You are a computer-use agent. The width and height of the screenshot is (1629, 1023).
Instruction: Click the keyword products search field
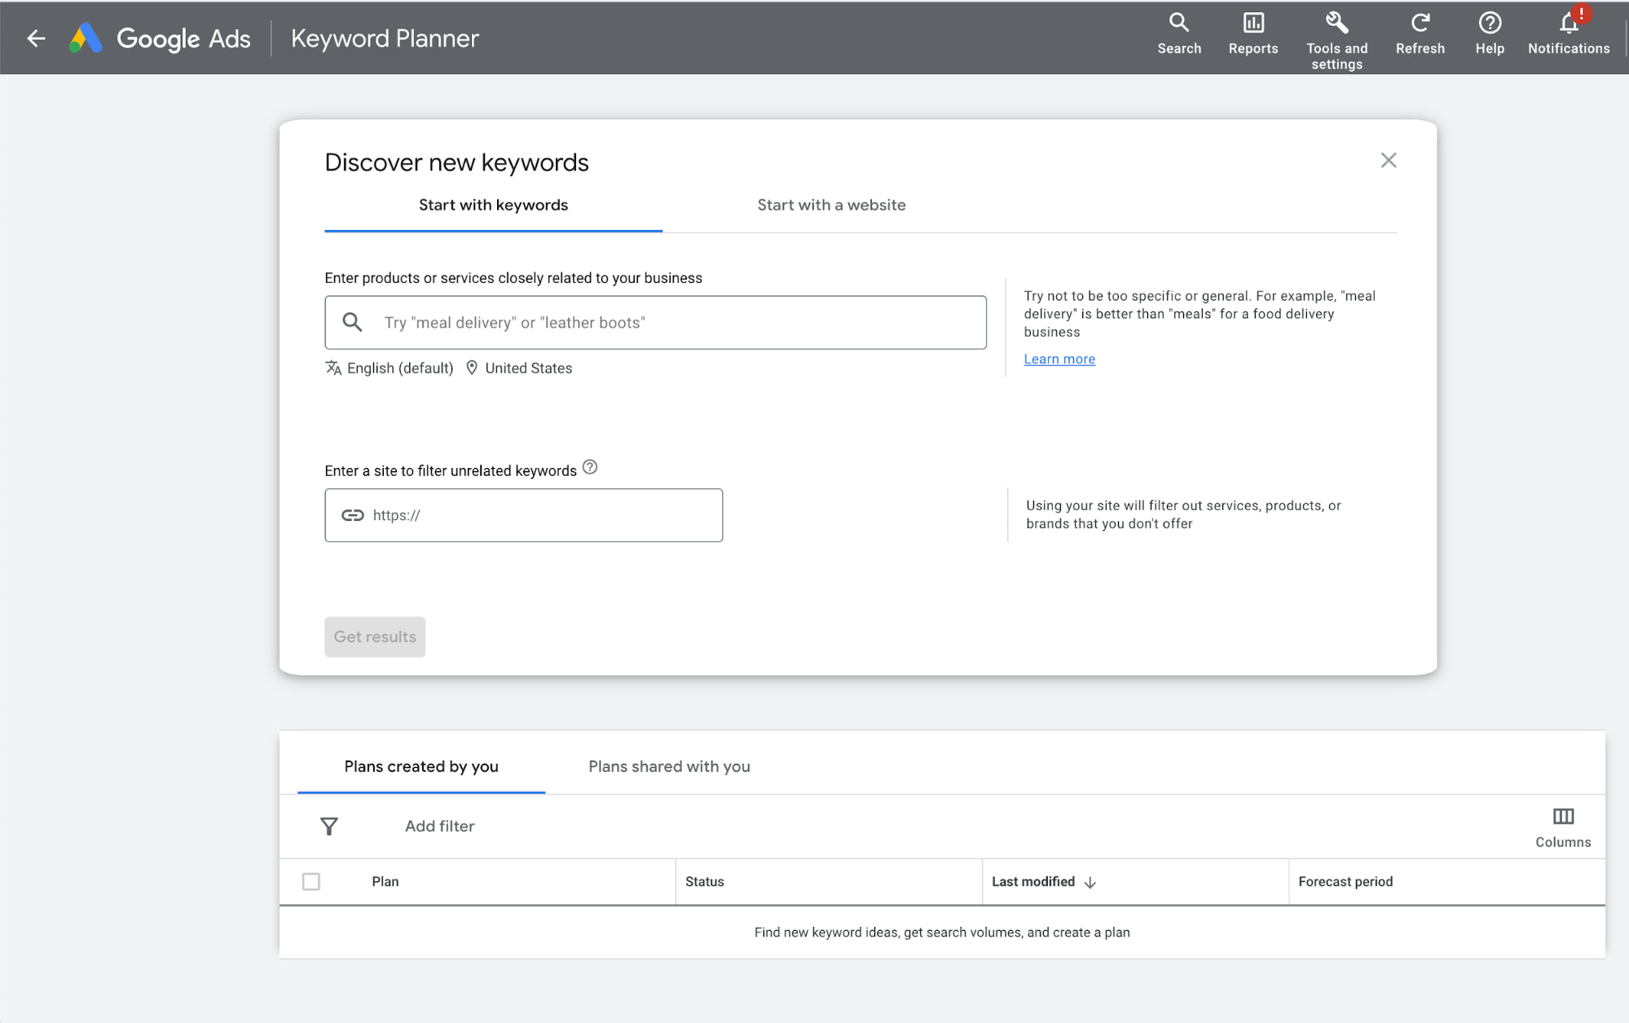pos(676,323)
